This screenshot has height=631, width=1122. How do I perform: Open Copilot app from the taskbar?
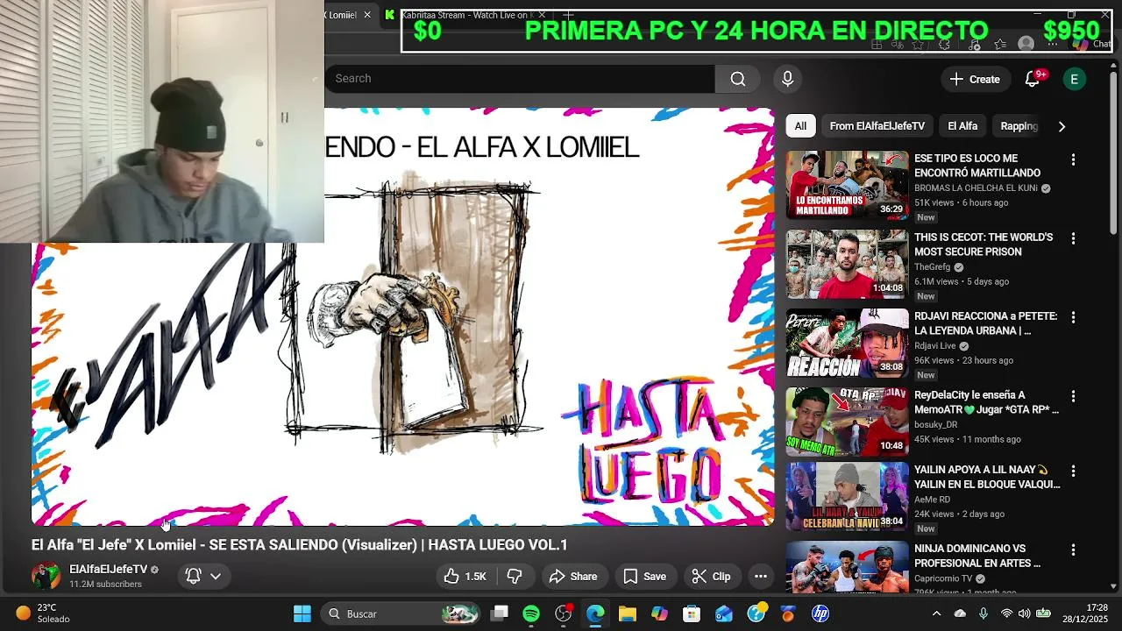click(659, 613)
